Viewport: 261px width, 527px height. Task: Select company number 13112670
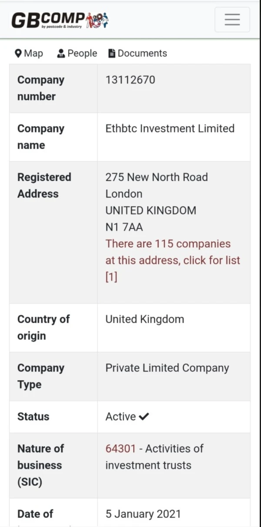130,80
